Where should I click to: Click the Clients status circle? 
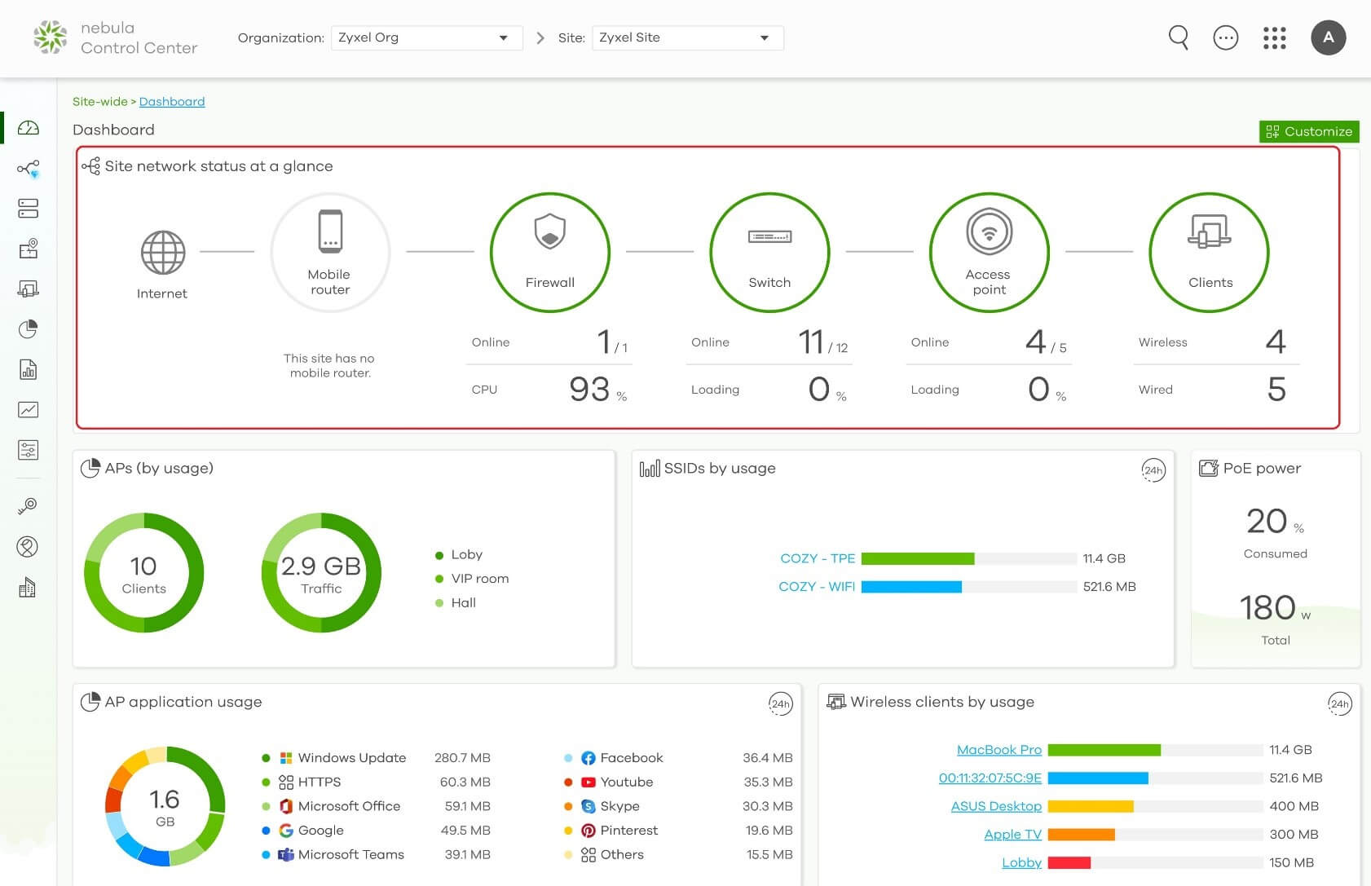click(1209, 252)
